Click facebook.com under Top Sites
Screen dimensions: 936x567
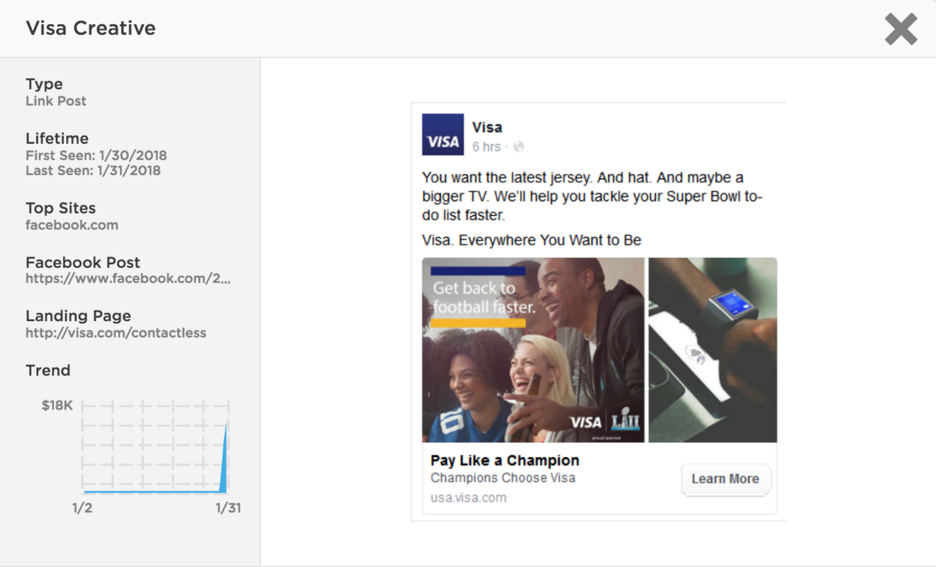tap(72, 225)
